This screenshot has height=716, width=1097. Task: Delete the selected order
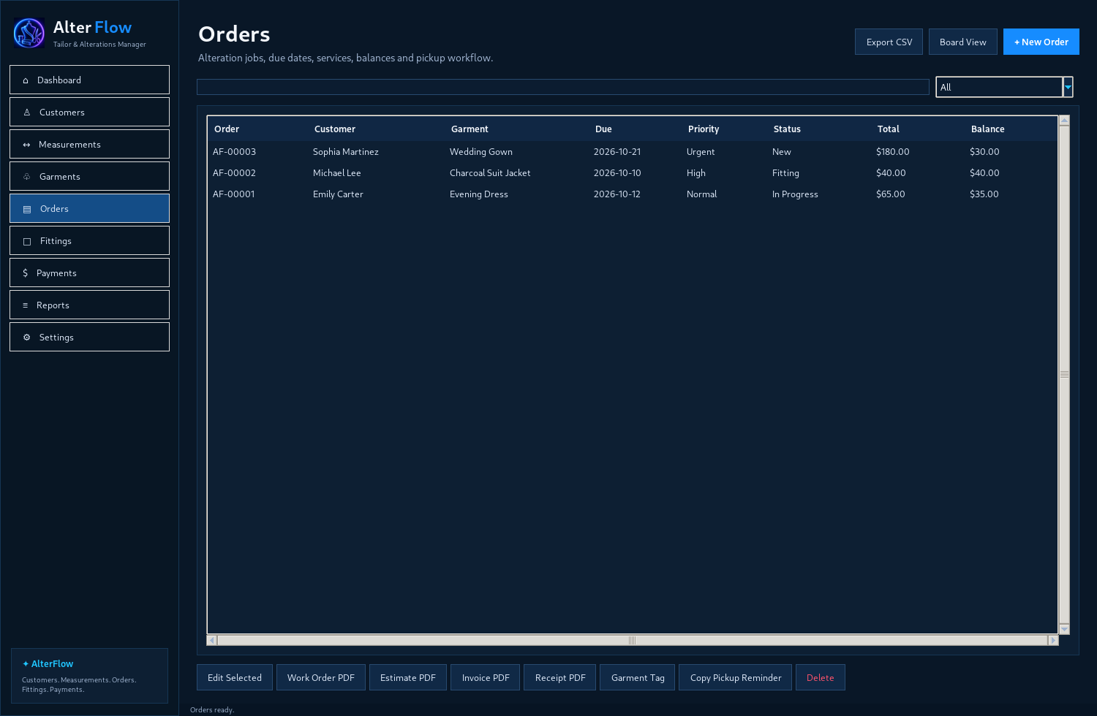[x=821, y=677]
